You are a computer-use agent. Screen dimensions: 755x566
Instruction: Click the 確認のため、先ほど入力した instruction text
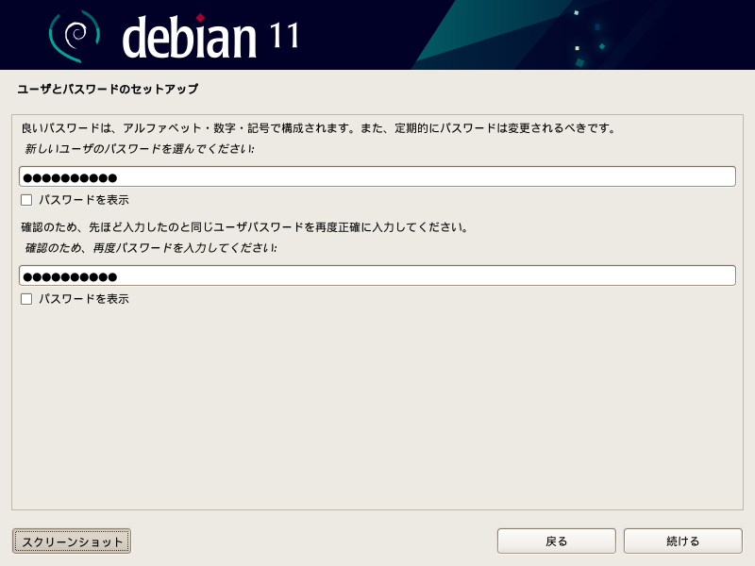tap(244, 227)
